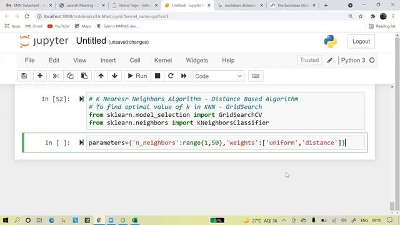This screenshot has height=225, width=400.
Task: Open the Help menu
Action: tap(228, 61)
